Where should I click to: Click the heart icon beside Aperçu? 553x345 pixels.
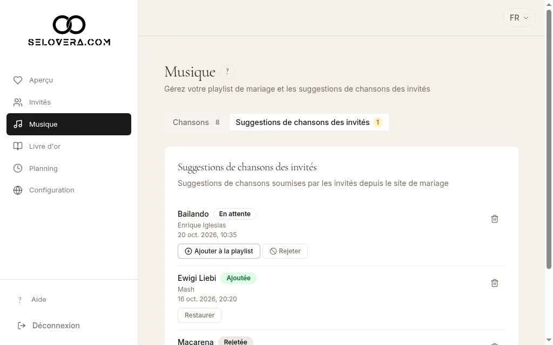(x=18, y=80)
